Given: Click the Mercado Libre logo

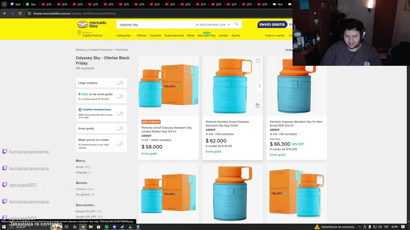Looking at the screenshot, I should (x=92, y=25).
